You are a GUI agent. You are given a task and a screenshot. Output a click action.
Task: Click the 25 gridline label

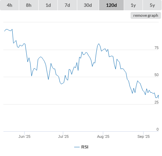[x=157, y=102]
